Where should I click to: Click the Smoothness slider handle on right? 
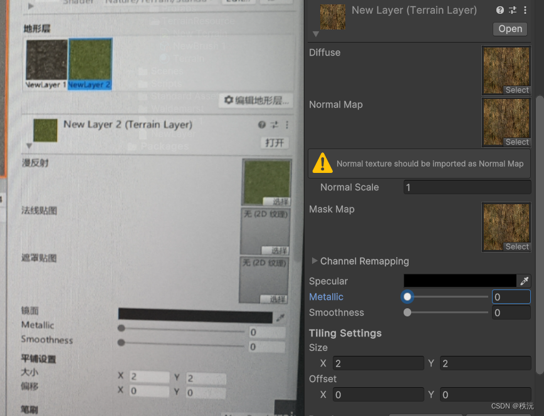(407, 313)
